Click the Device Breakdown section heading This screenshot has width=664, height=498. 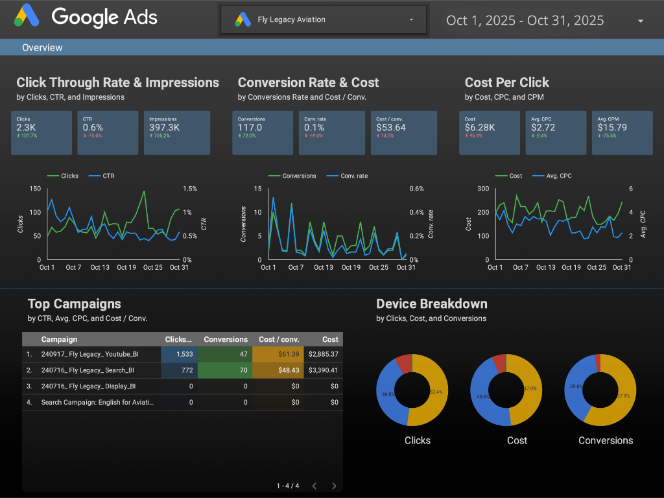click(431, 303)
